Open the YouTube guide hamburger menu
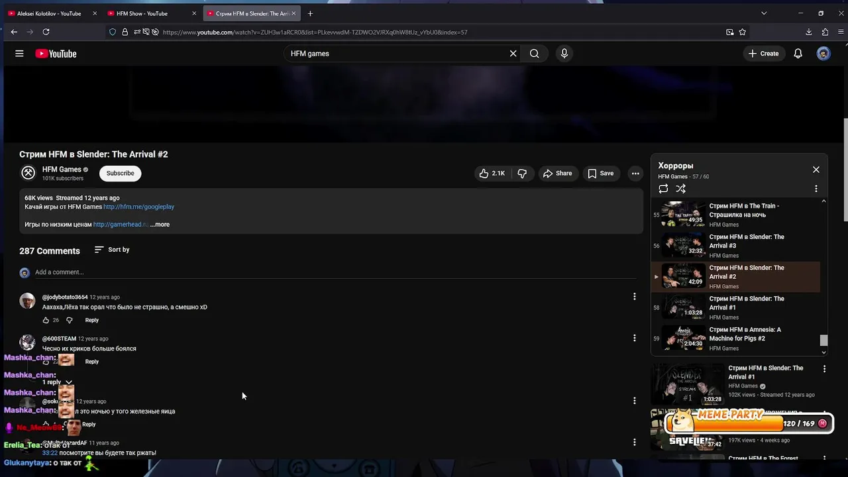848x477 pixels. 19,54
